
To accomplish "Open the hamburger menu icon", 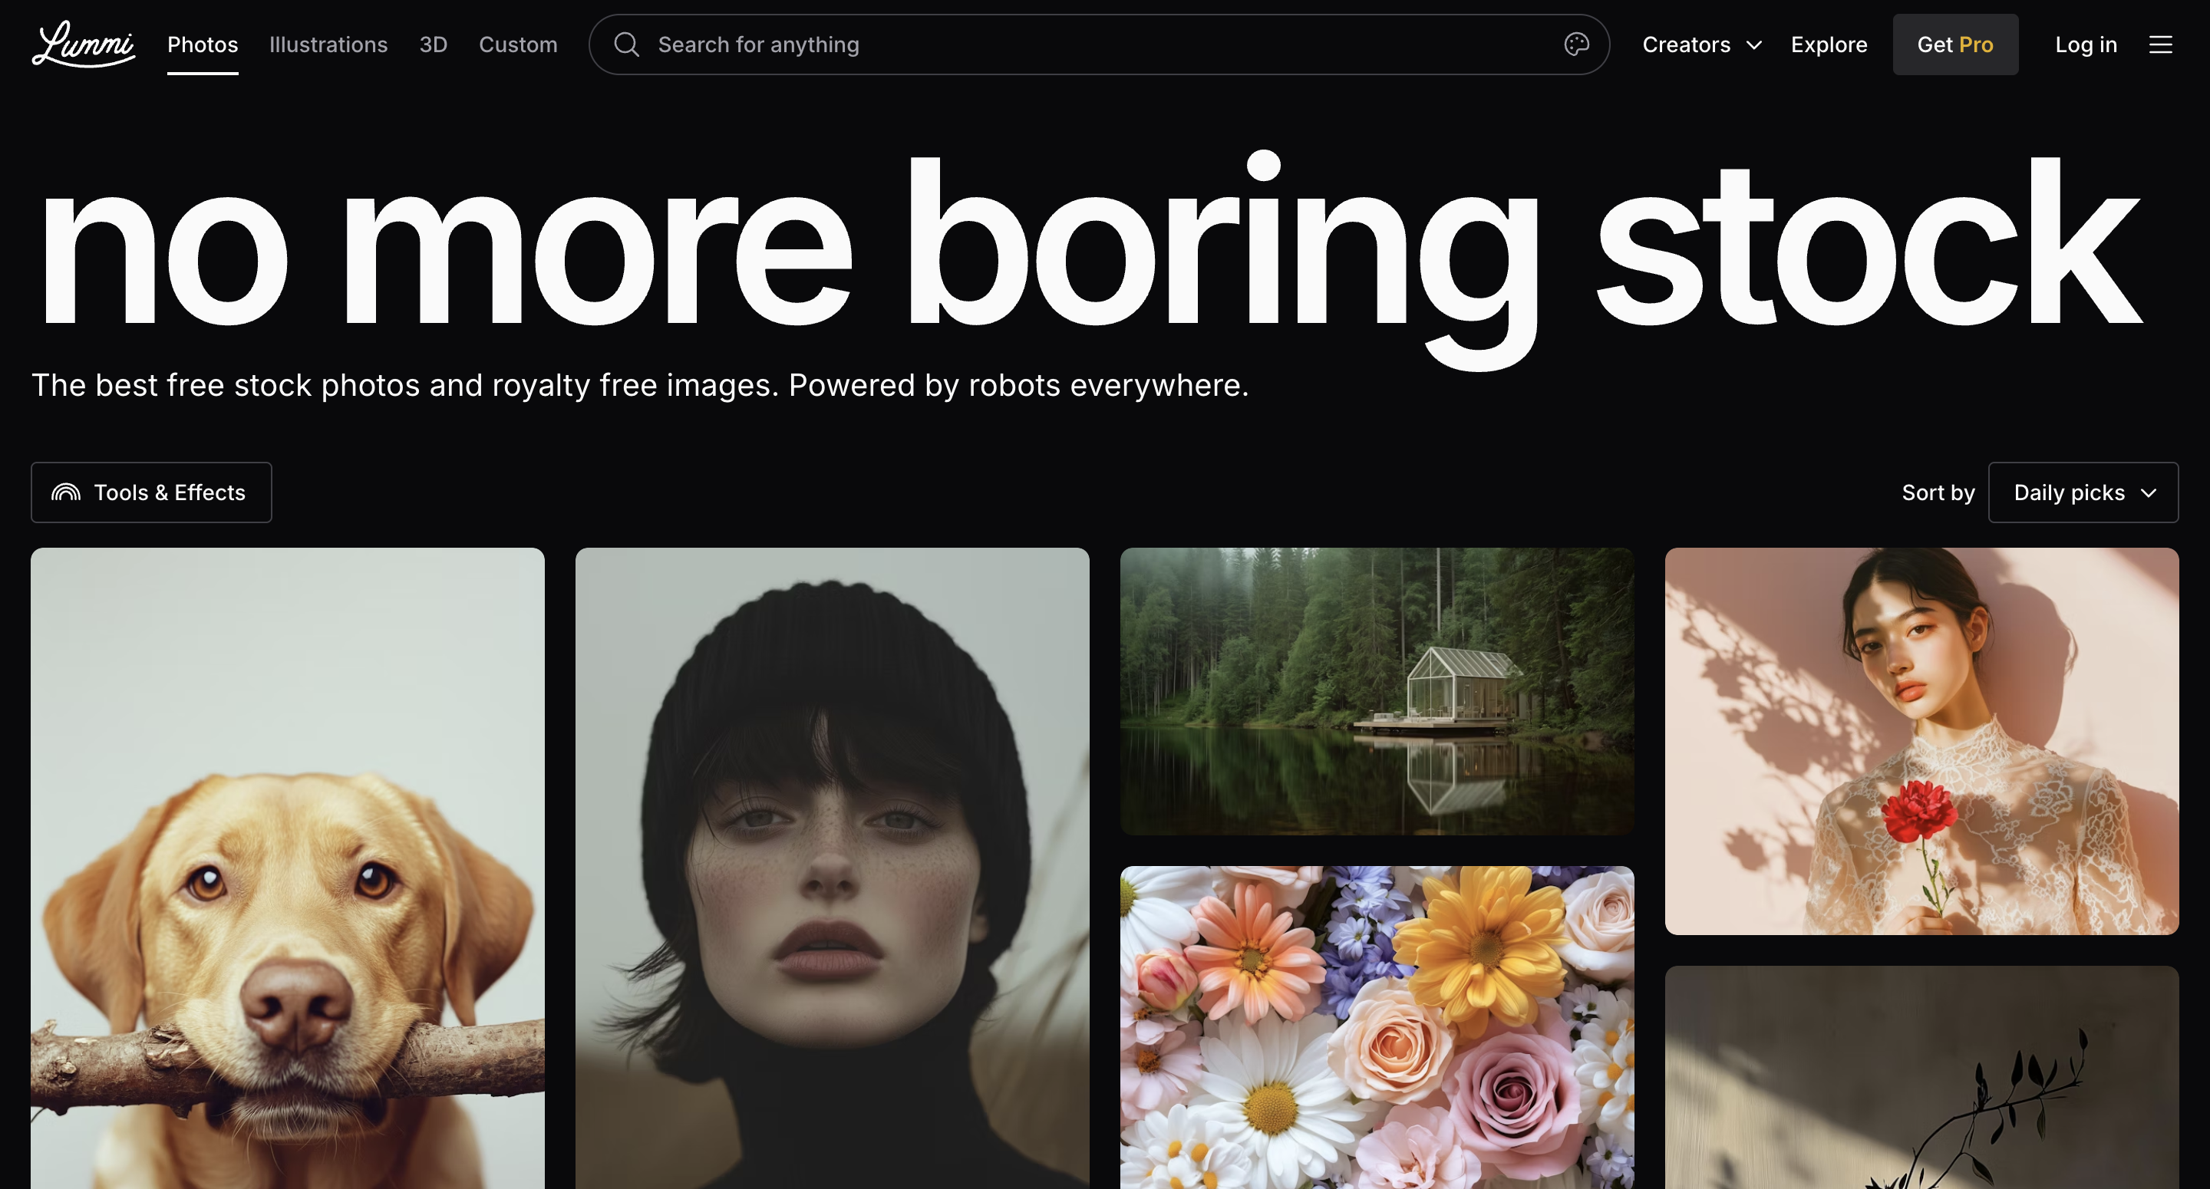I will click(2160, 44).
